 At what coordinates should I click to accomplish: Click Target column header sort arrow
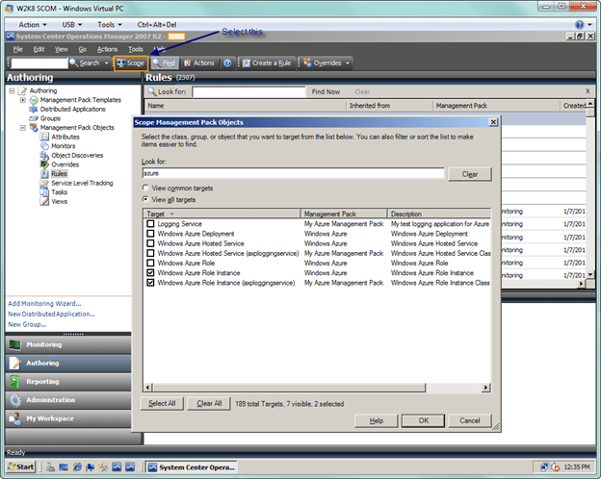(x=171, y=214)
